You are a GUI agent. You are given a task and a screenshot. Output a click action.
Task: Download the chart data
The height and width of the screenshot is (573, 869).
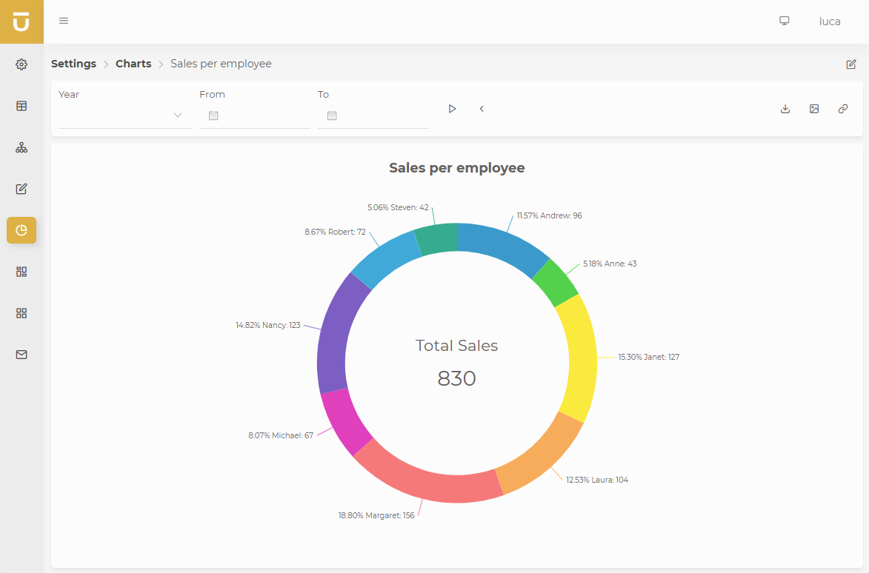(785, 109)
